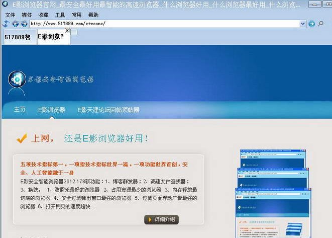Click the go arrow right of address bar
The image size is (332, 238).
[x=312, y=24]
